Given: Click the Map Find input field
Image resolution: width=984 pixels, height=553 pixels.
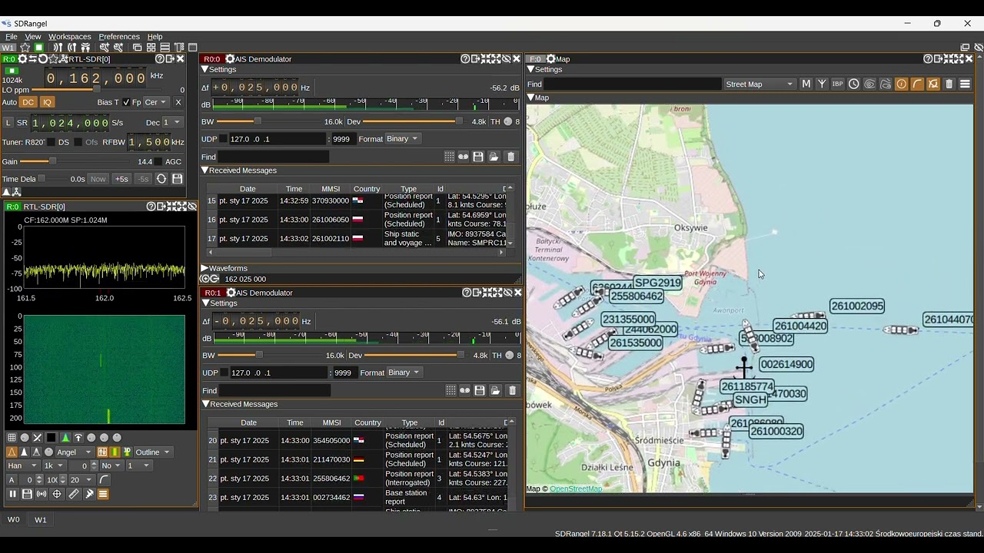Looking at the screenshot, I should [633, 84].
